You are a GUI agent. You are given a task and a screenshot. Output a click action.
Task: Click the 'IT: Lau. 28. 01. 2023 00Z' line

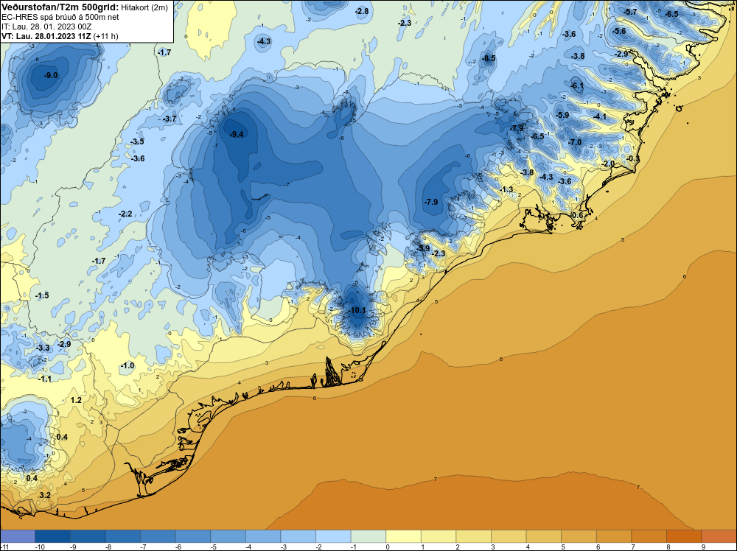46,27
